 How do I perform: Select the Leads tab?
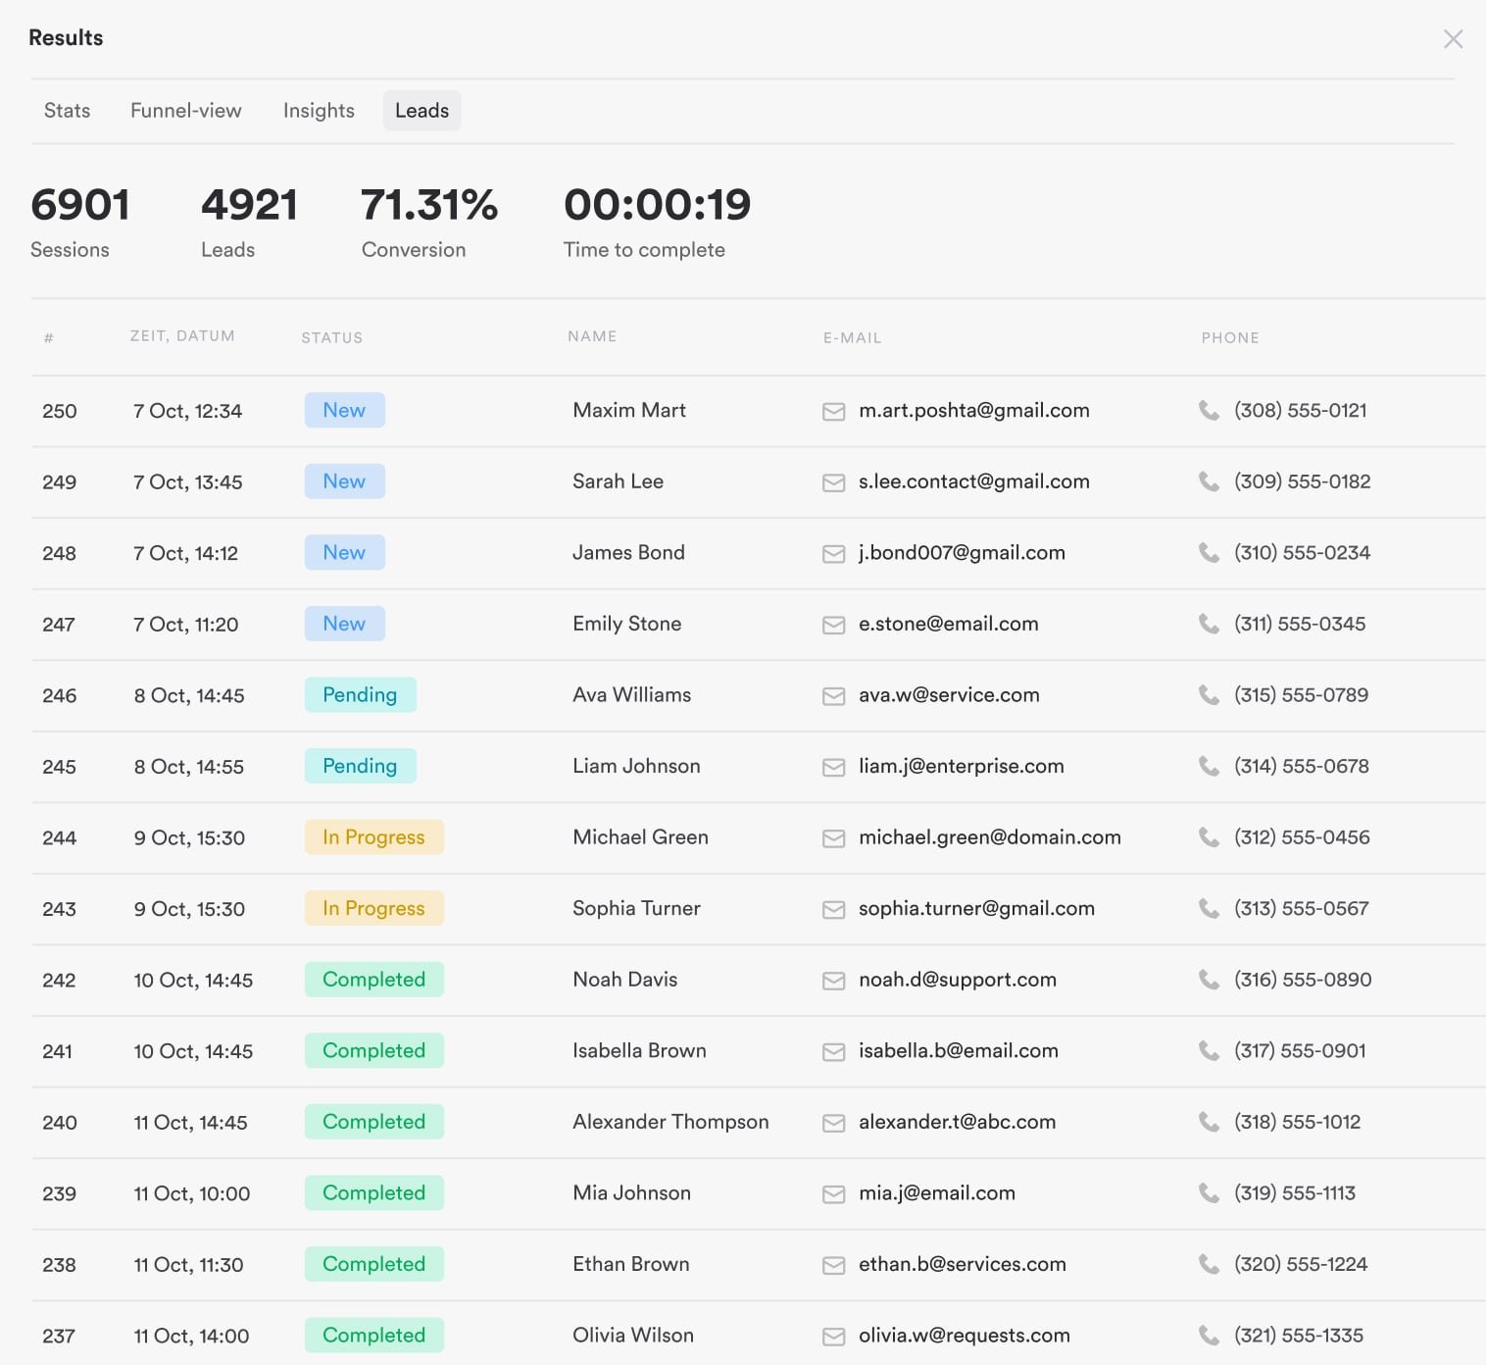tap(421, 111)
